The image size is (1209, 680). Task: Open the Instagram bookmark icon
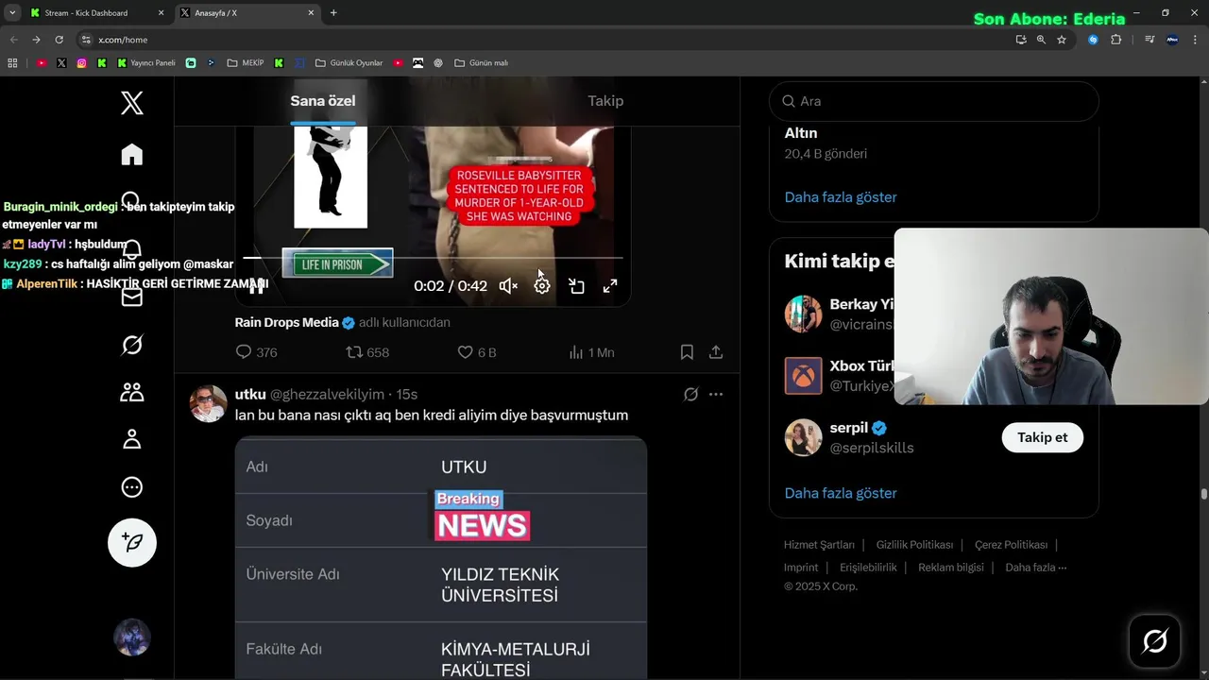82,63
